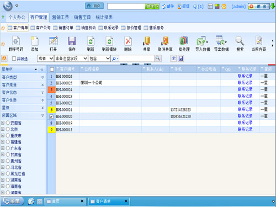Share the customer with 共享
The width and height of the screenshot is (276, 207).
click(x=147, y=44)
